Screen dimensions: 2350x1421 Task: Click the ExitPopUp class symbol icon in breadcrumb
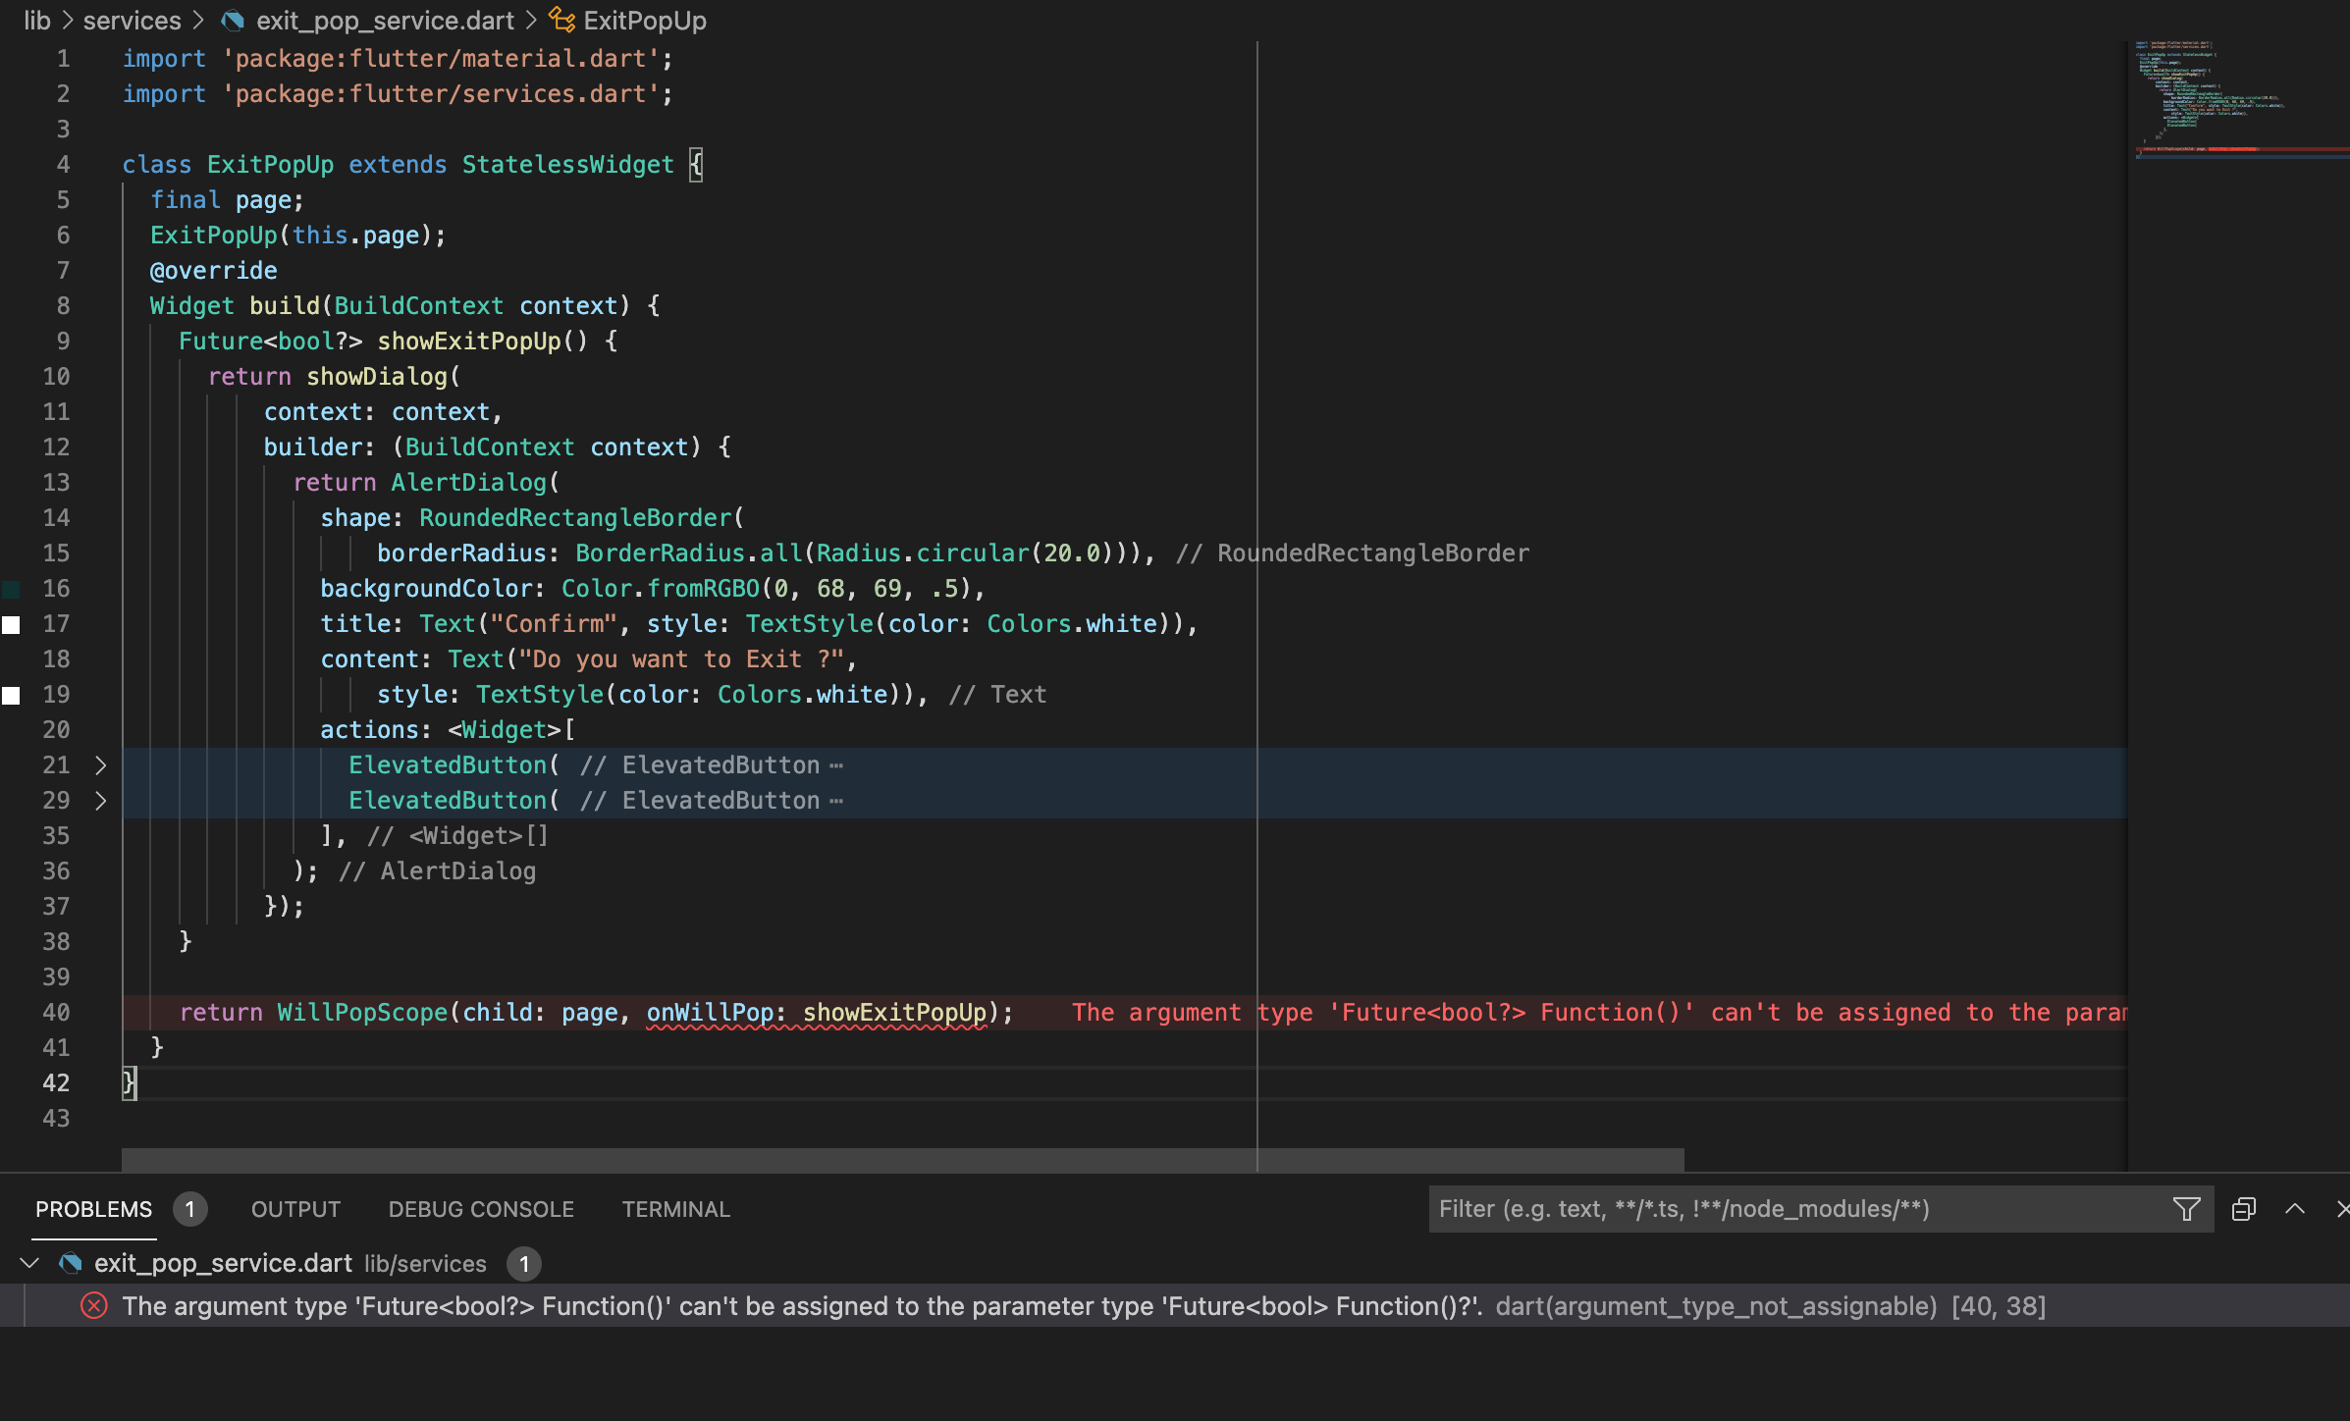(x=561, y=20)
